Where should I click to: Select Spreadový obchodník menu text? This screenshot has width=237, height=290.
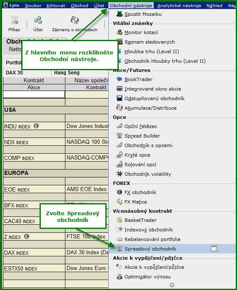(150, 249)
